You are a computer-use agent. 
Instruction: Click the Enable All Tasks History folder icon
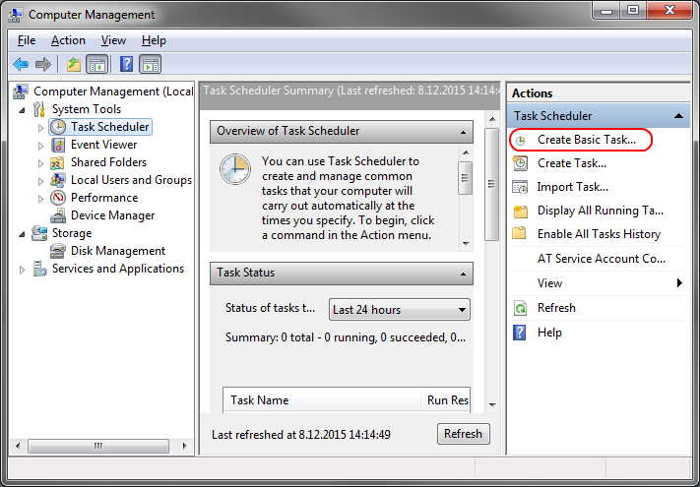click(x=519, y=234)
